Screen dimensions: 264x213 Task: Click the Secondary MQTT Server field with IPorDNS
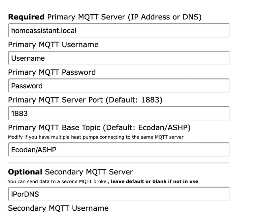[119, 194]
